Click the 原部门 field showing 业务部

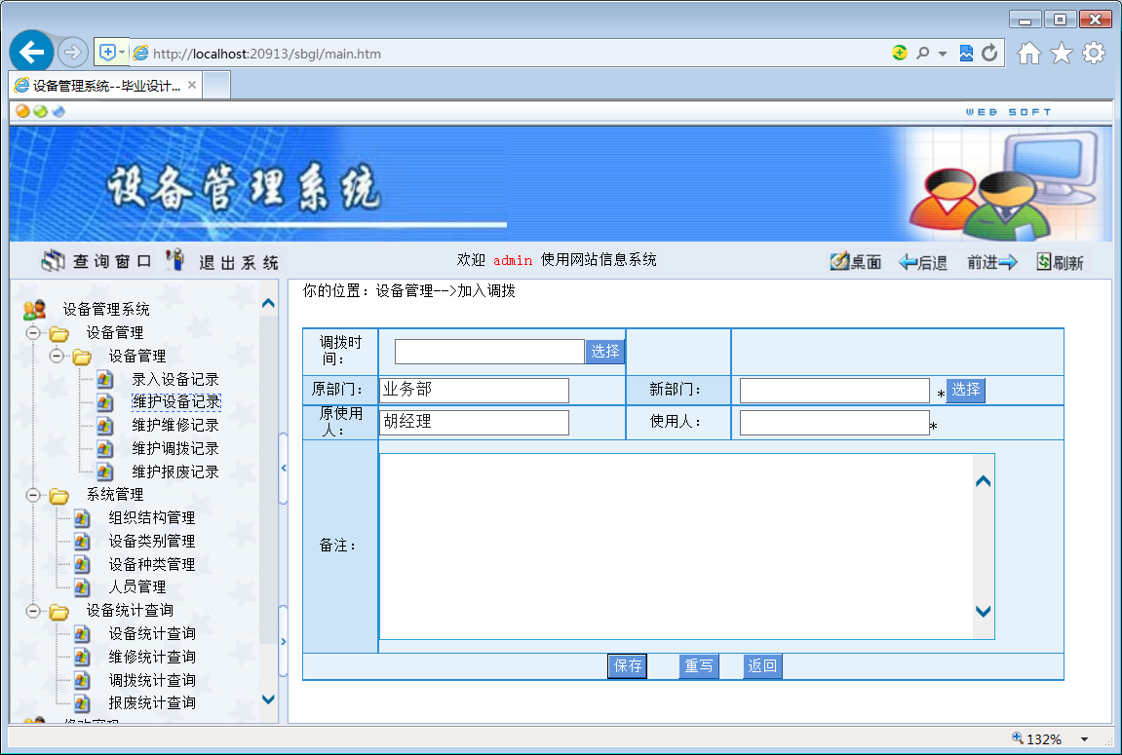475,391
